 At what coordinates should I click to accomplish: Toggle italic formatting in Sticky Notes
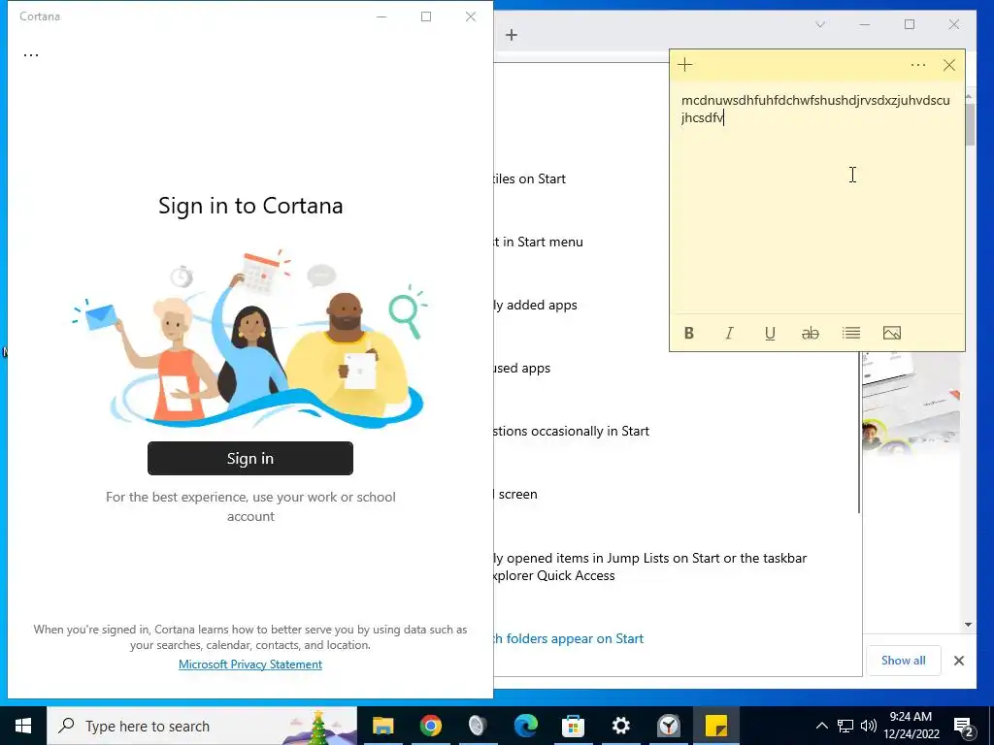click(729, 334)
